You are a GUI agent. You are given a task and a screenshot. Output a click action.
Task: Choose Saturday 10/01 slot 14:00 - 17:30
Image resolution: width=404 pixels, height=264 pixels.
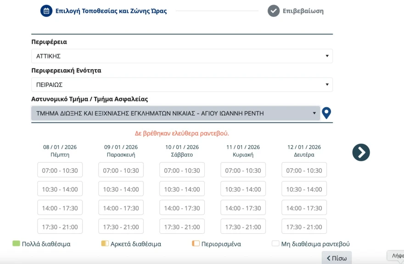coord(182,208)
